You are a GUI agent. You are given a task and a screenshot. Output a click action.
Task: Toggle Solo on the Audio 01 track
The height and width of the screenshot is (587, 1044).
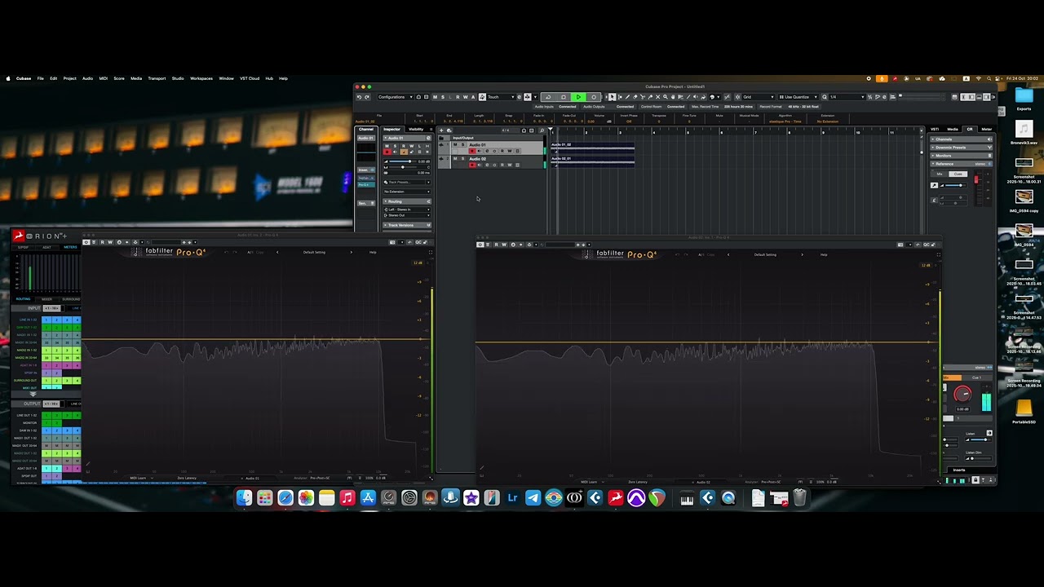462,145
